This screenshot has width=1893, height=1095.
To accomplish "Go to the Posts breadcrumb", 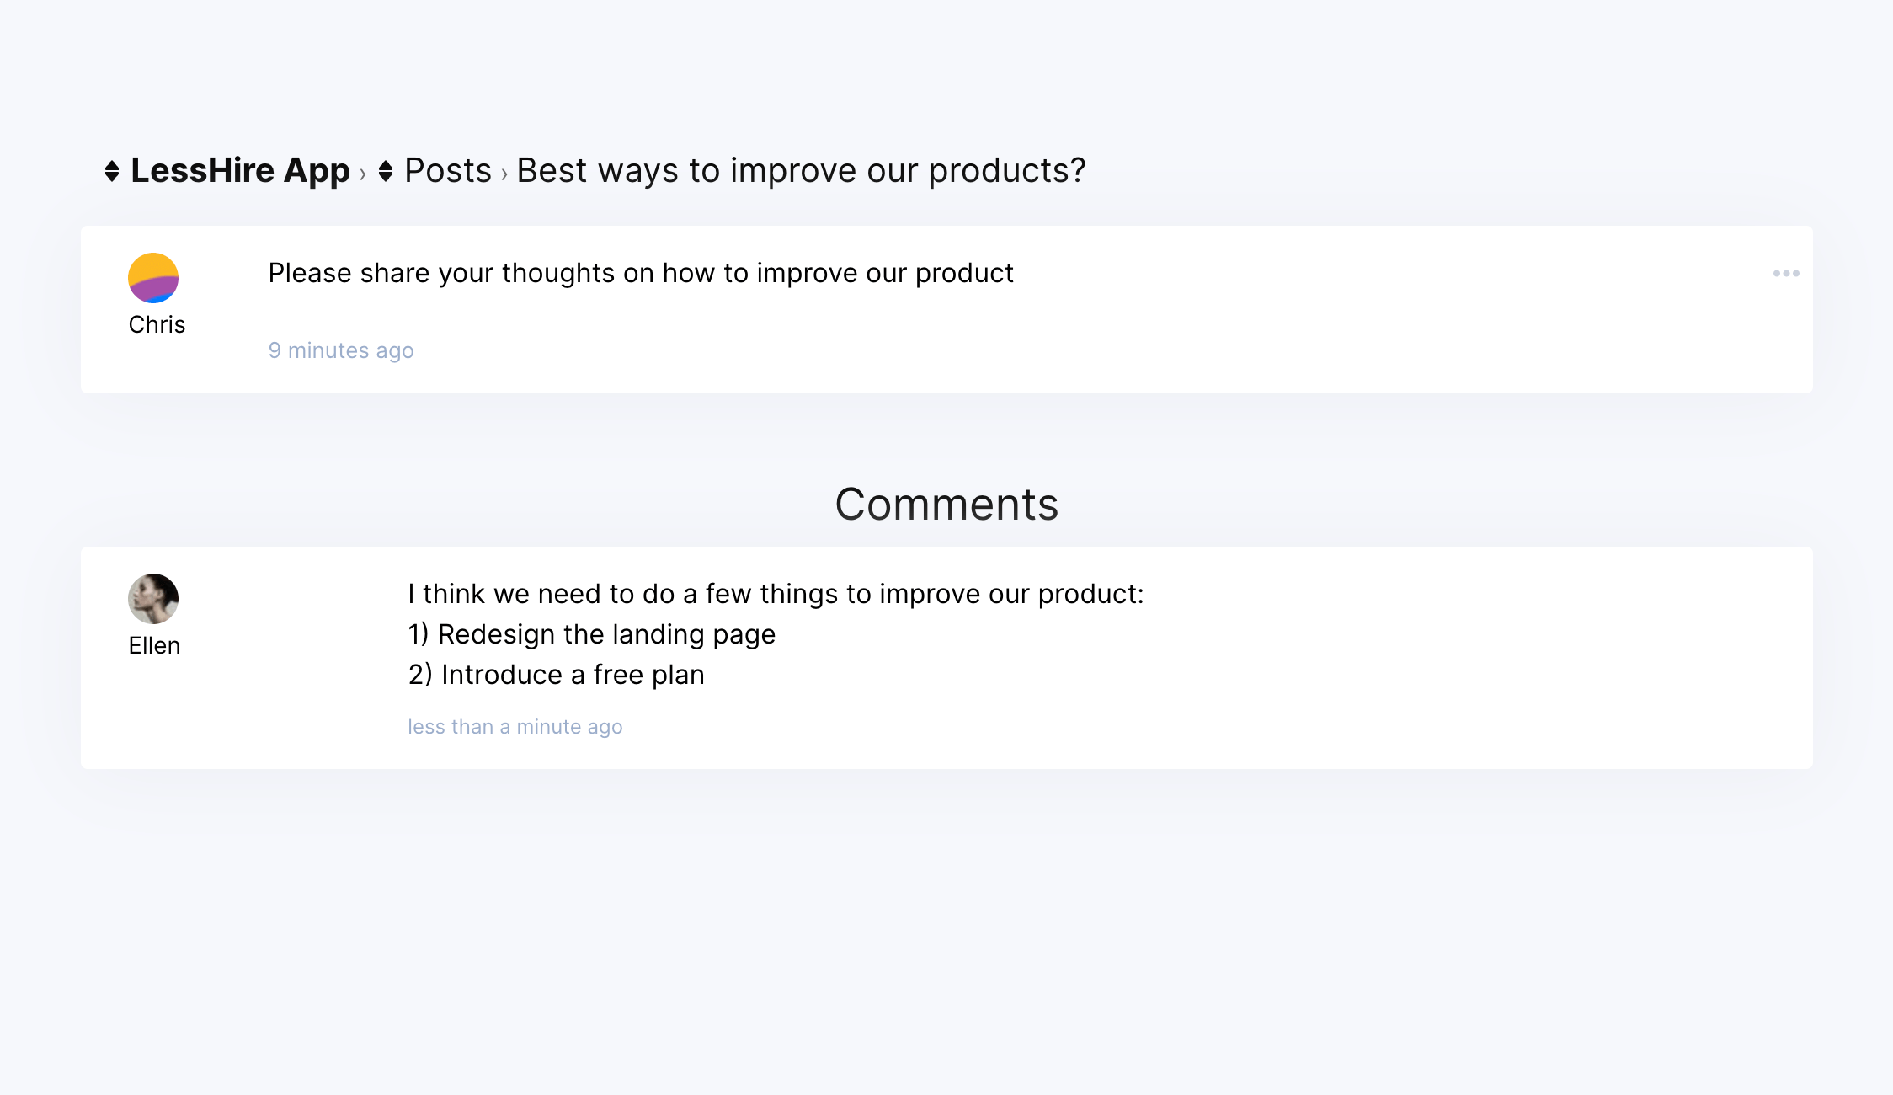I will tap(447, 170).
